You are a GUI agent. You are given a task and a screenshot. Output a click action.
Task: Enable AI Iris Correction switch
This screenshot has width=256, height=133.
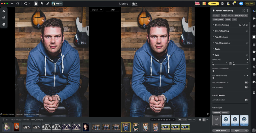point(247,100)
